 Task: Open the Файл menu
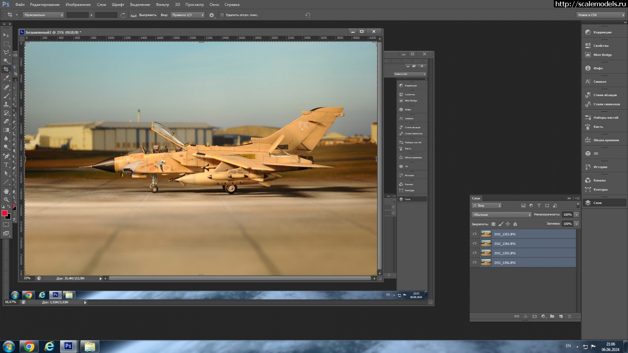click(20, 5)
